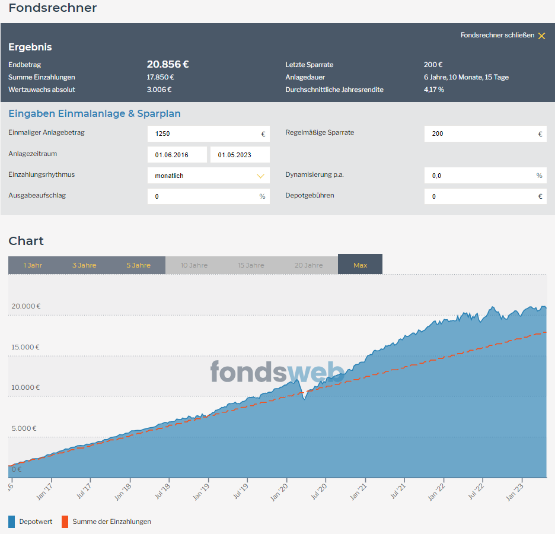Click the March 2020 dip on chart
555x534 pixels.
(x=304, y=398)
